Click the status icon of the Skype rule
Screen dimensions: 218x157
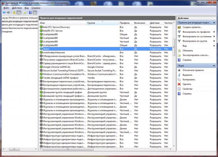(x=41, y=49)
